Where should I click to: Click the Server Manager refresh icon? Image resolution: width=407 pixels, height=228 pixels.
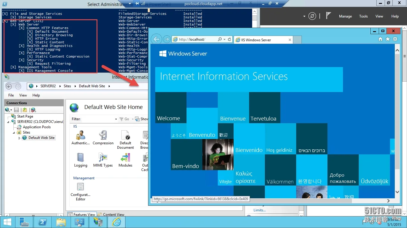tap(312, 16)
